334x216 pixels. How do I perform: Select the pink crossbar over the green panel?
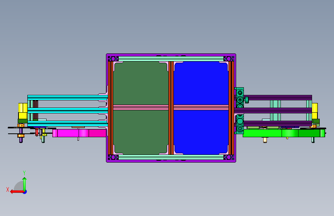141,107
